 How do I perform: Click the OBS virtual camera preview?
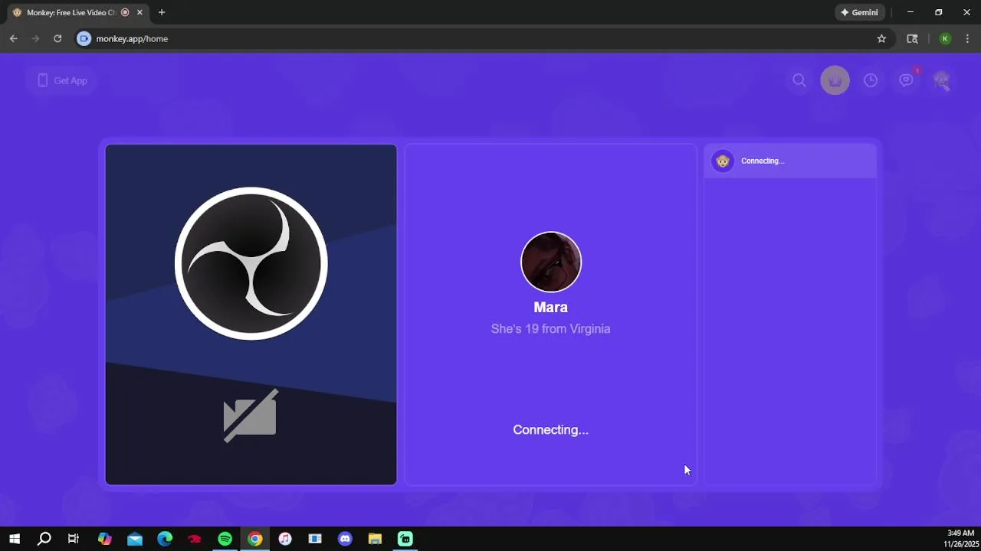[251, 315]
